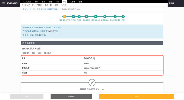Image resolution: width=184 pixels, height=100 pixels.
Task: Select step 1 circle 賃貸借申込内容
Action: coord(65,16)
